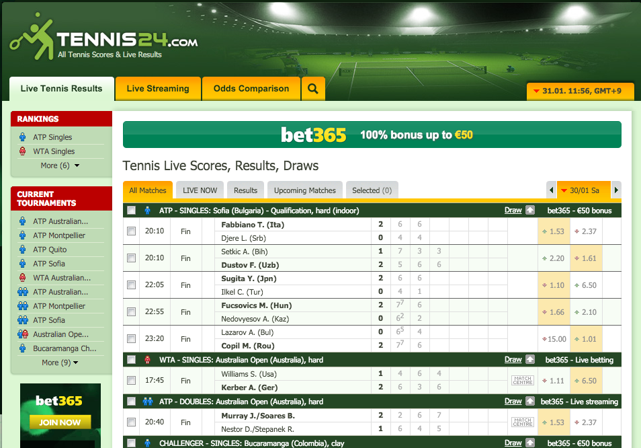Click bet365 - Live betting header link

(x=579, y=360)
